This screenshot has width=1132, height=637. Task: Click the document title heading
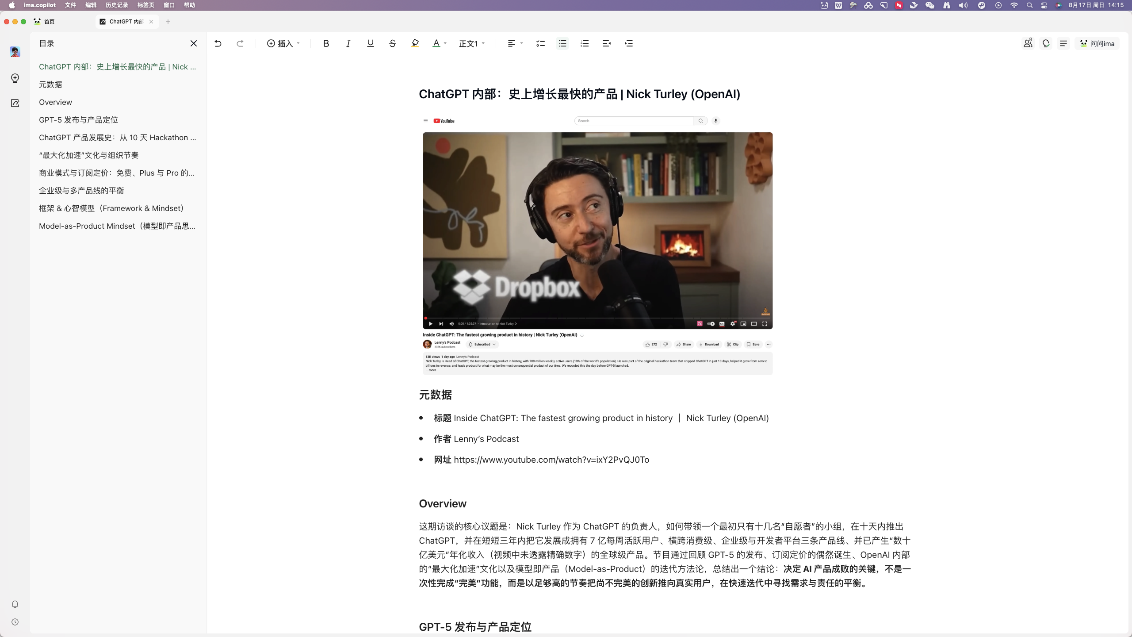click(579, 94)
